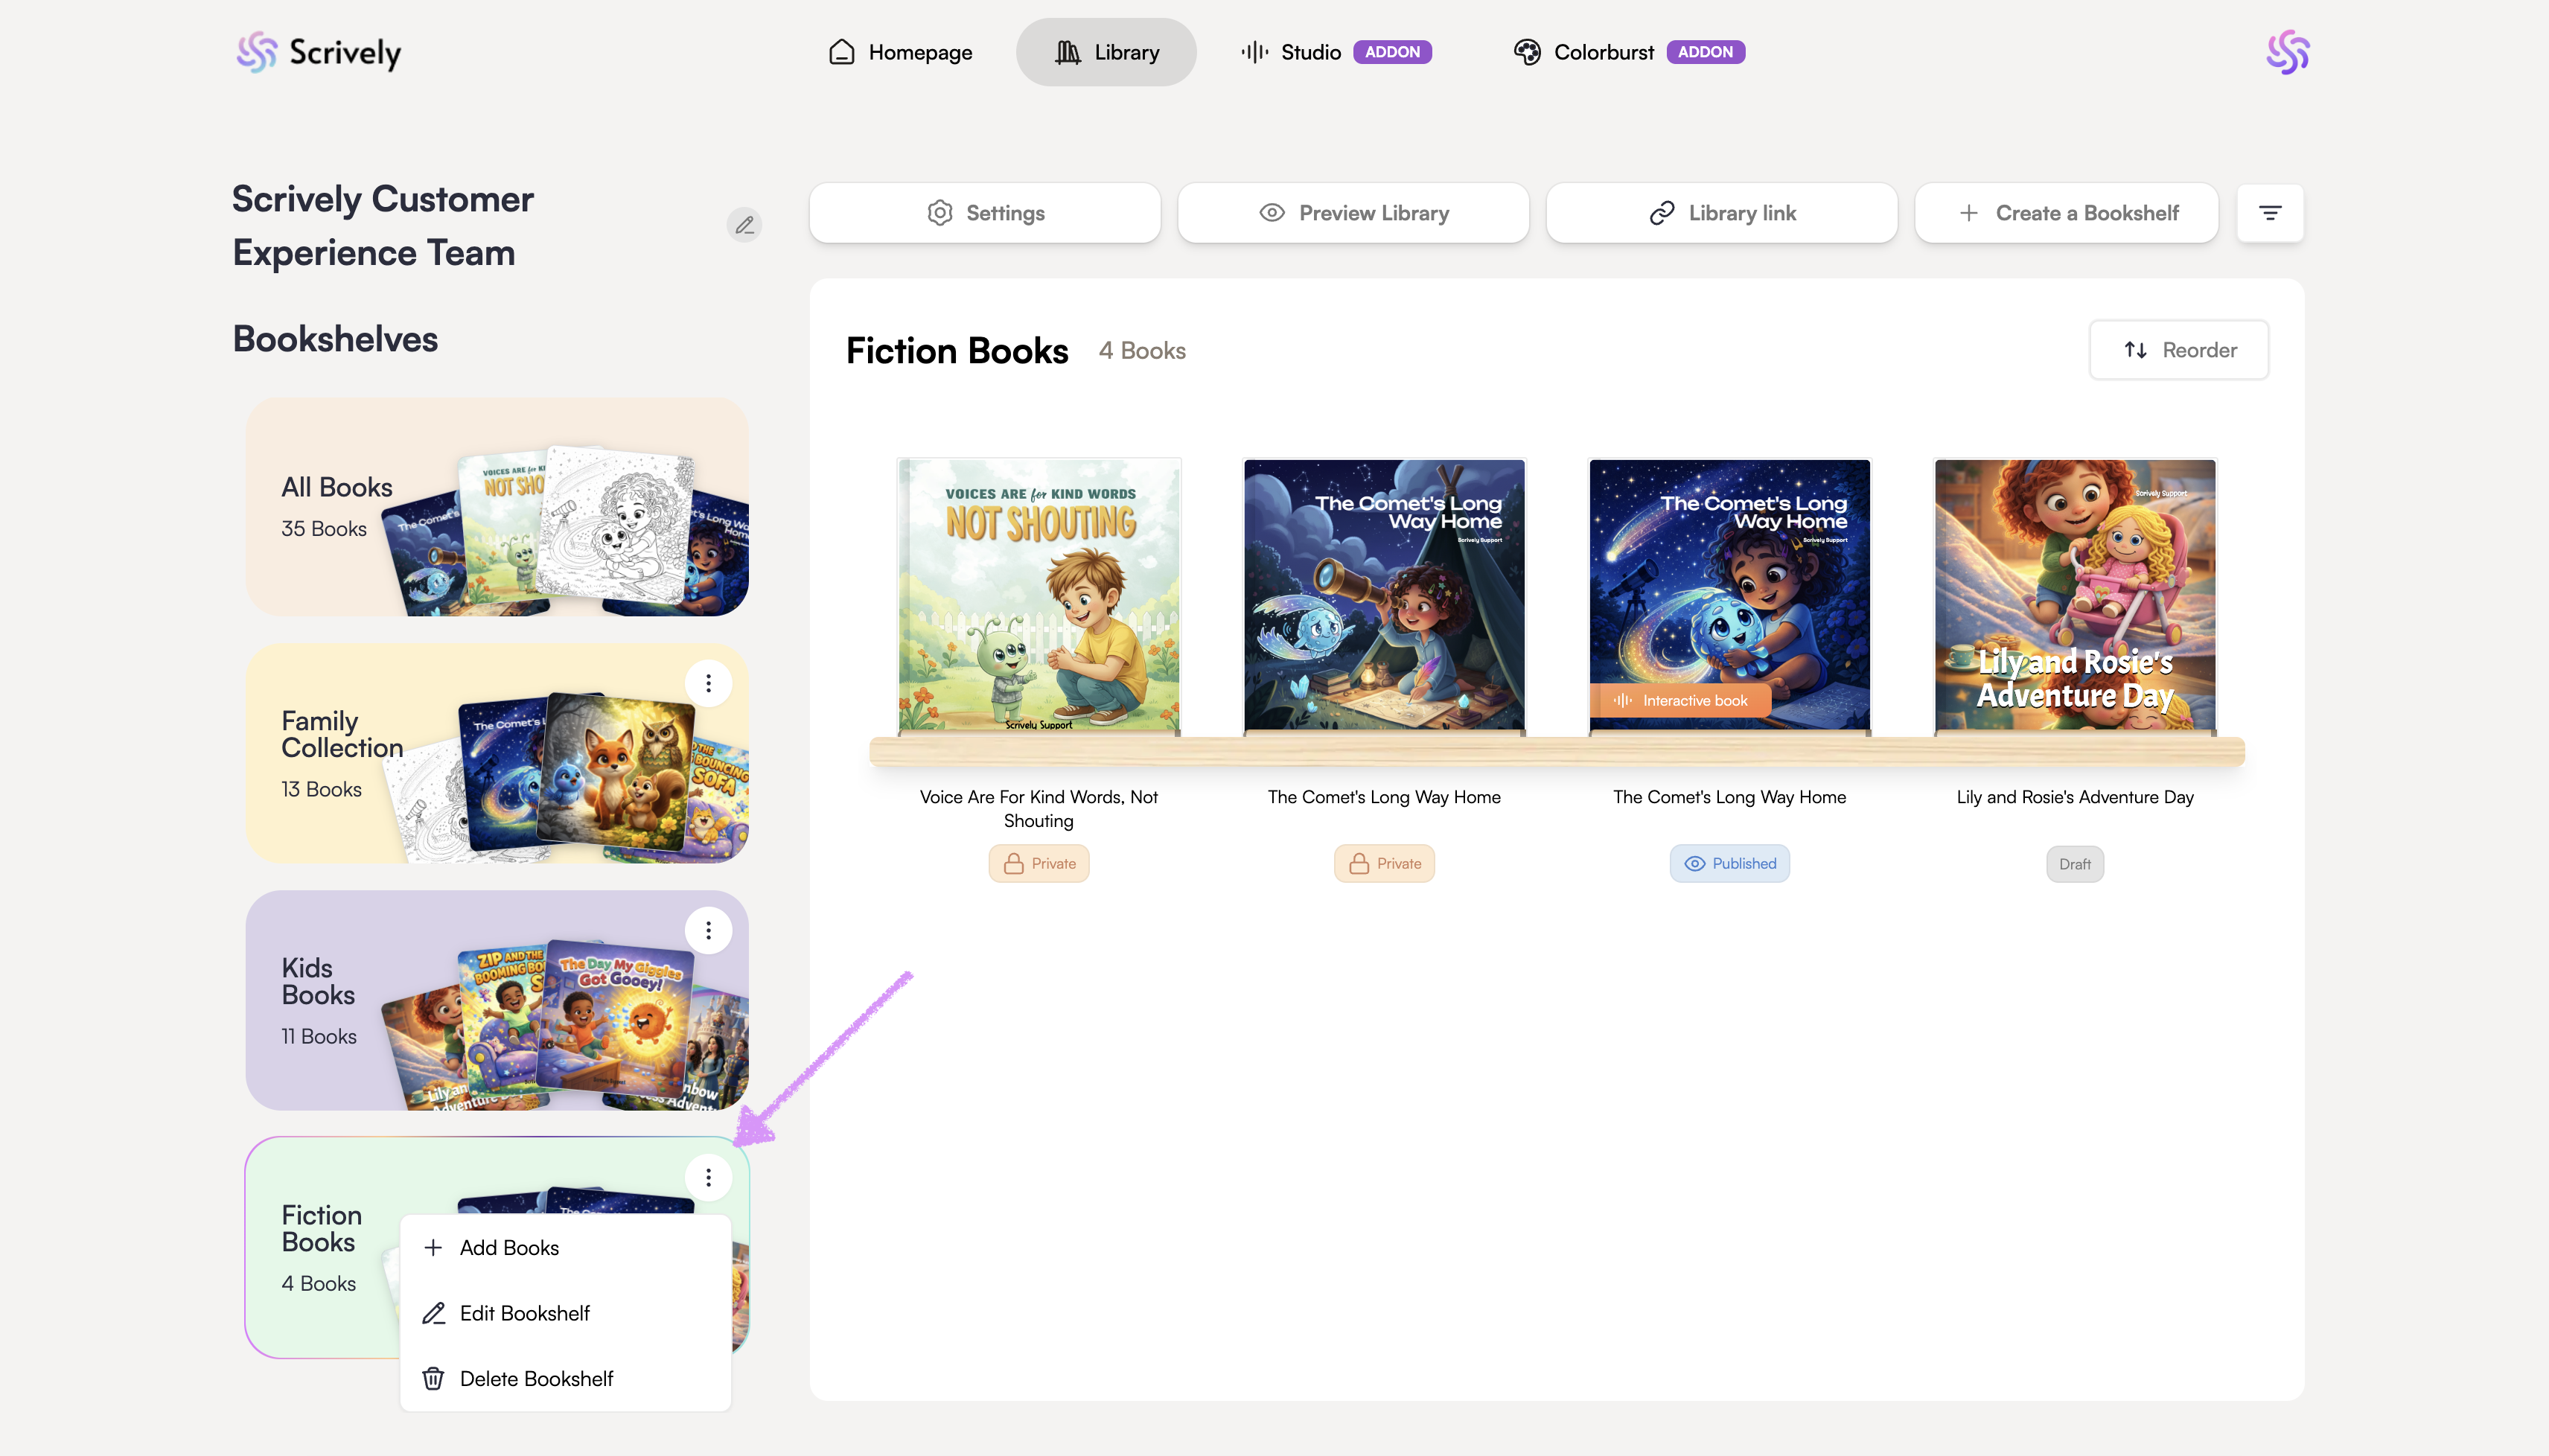Collapse the Fiction Books three-dot menu
Screen dimensions: 2549x1456
(x=708, y=1177)
